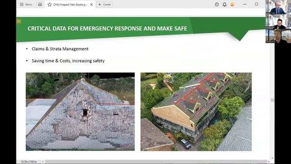Select the middle participant video tile
Image resolution: width=291 pixels, height=164 pixels.
pos(278,21)
